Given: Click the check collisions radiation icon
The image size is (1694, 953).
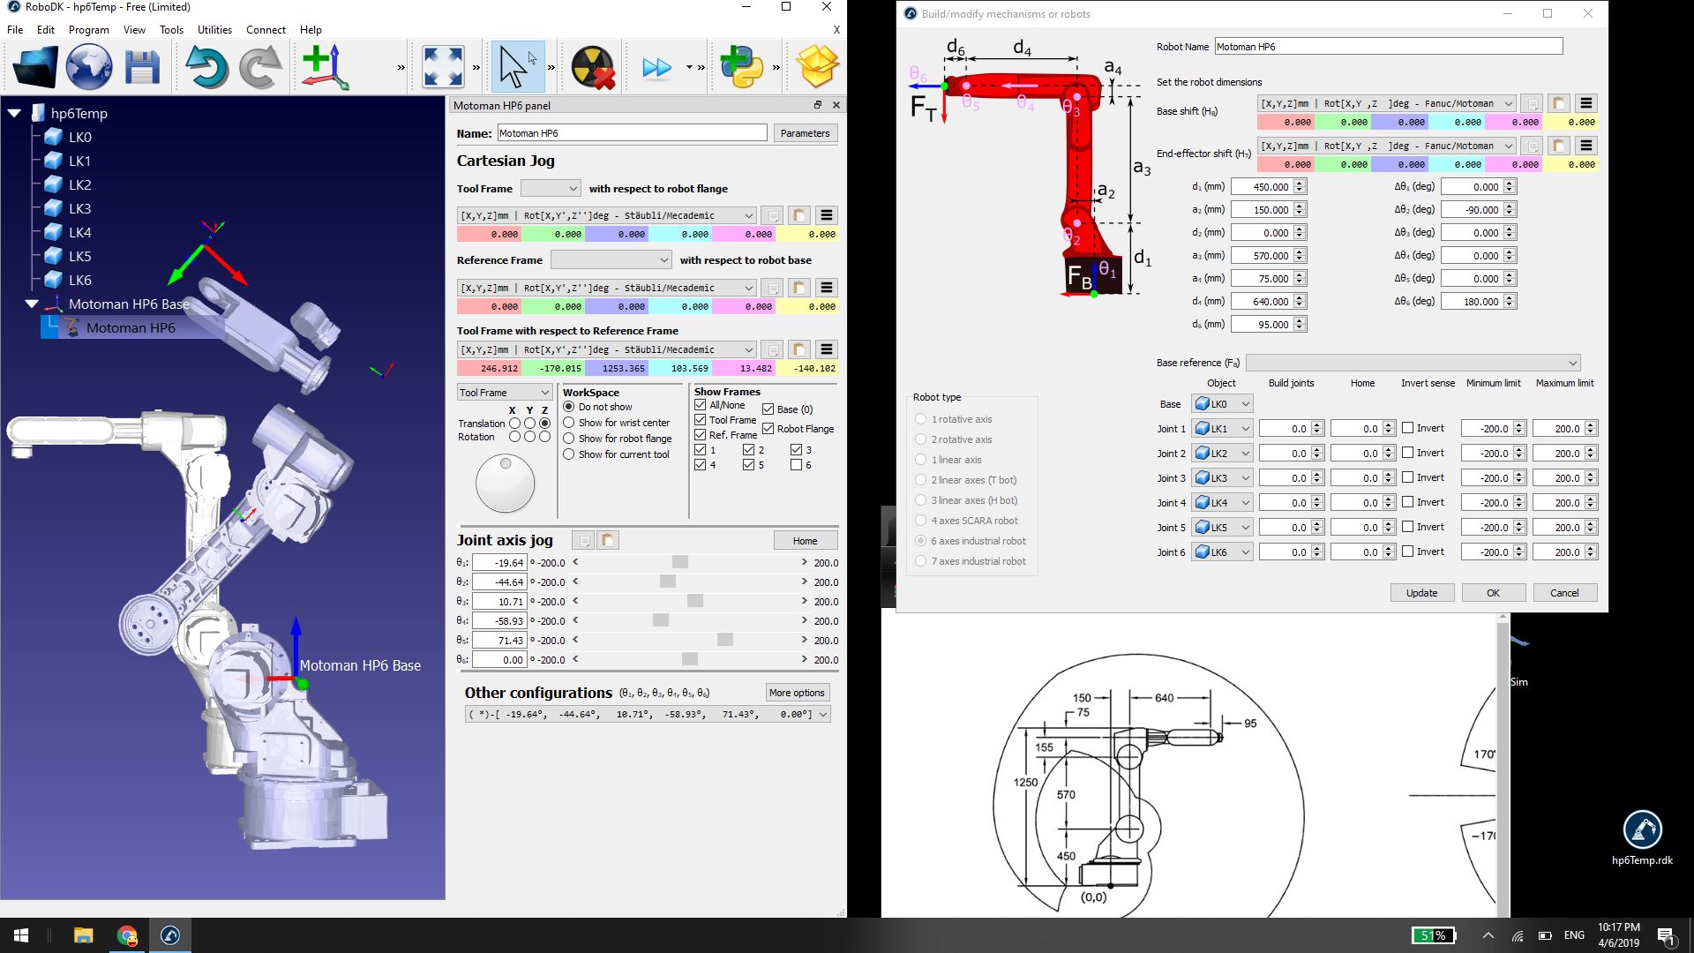Looking at the screenshot, I should pyautogui.click(x=592, y=67).
